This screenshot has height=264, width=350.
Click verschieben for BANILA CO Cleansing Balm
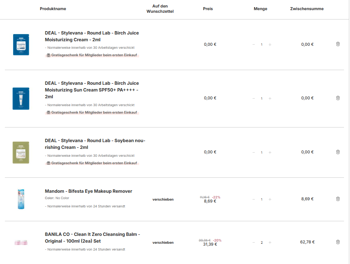(x=163, y=243)
